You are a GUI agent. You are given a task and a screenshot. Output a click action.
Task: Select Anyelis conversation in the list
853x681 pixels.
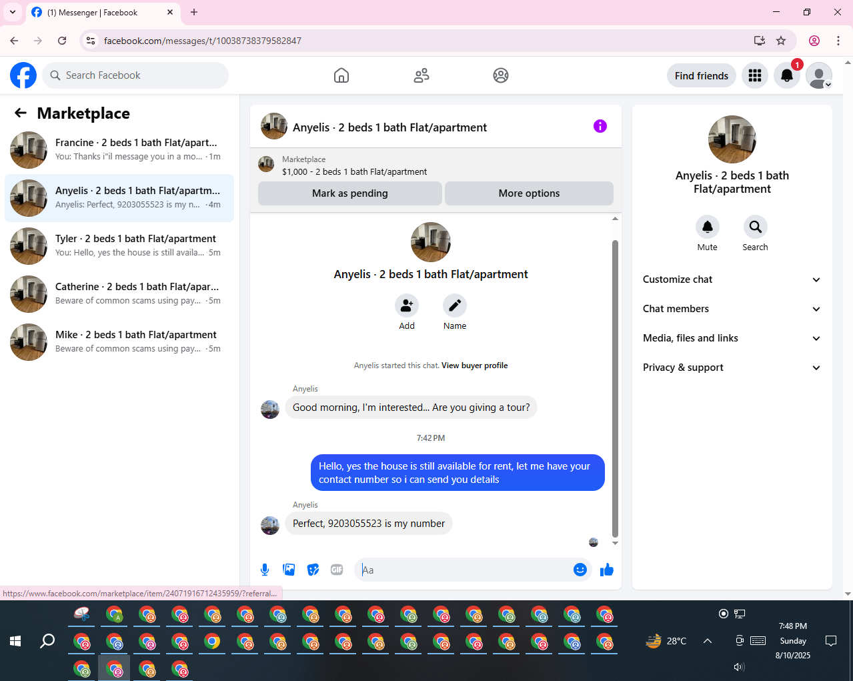coord(119,198)
